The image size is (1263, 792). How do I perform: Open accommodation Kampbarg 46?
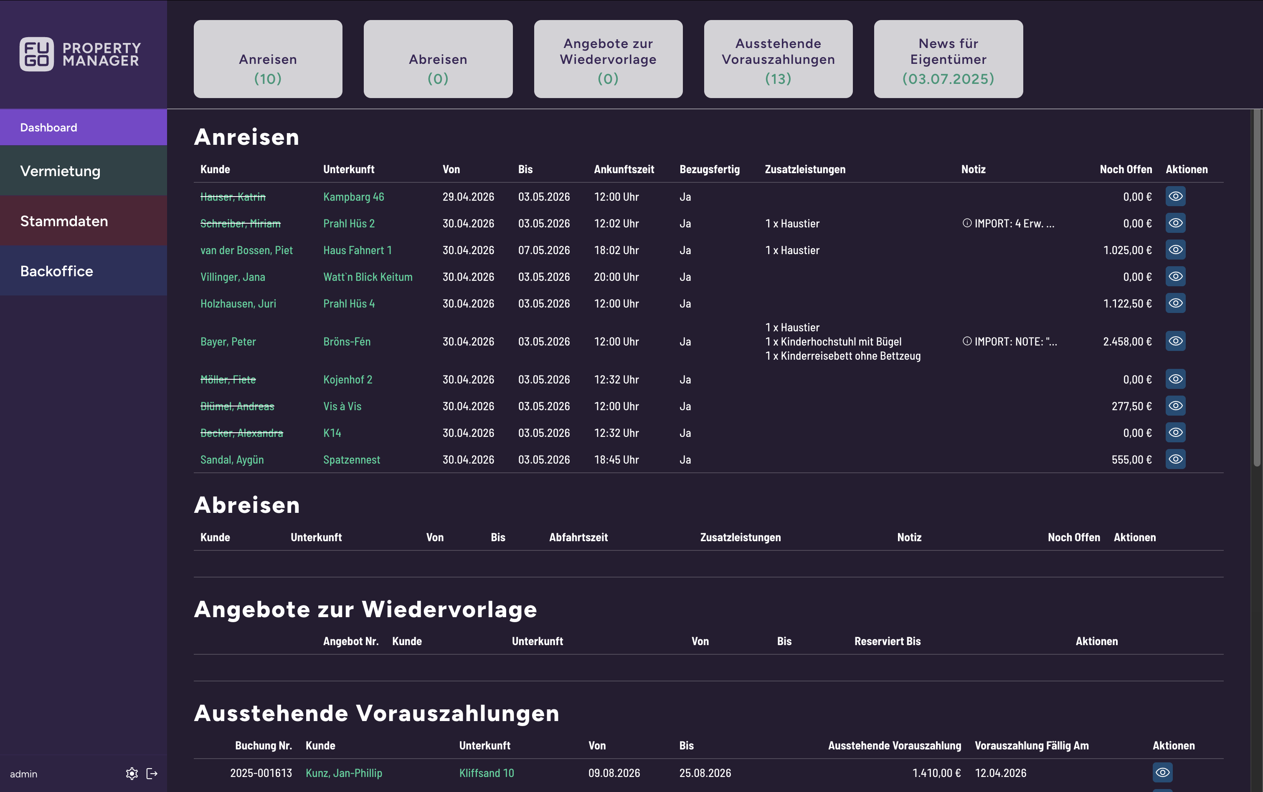point(353,197)
